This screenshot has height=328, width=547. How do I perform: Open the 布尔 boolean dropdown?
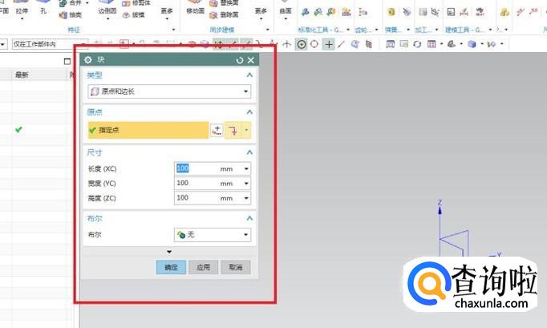coord(212,235)
